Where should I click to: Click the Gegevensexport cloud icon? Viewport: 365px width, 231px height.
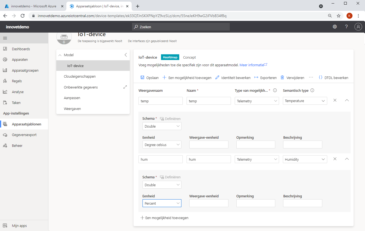pyautogui.click(x=5, y=135)
